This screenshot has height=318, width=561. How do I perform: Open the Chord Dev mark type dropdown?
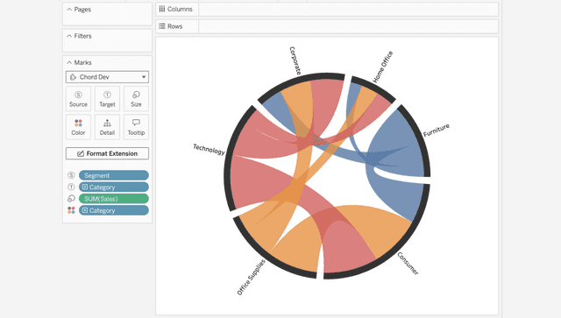pyautogui.click(x=107, y=77)
